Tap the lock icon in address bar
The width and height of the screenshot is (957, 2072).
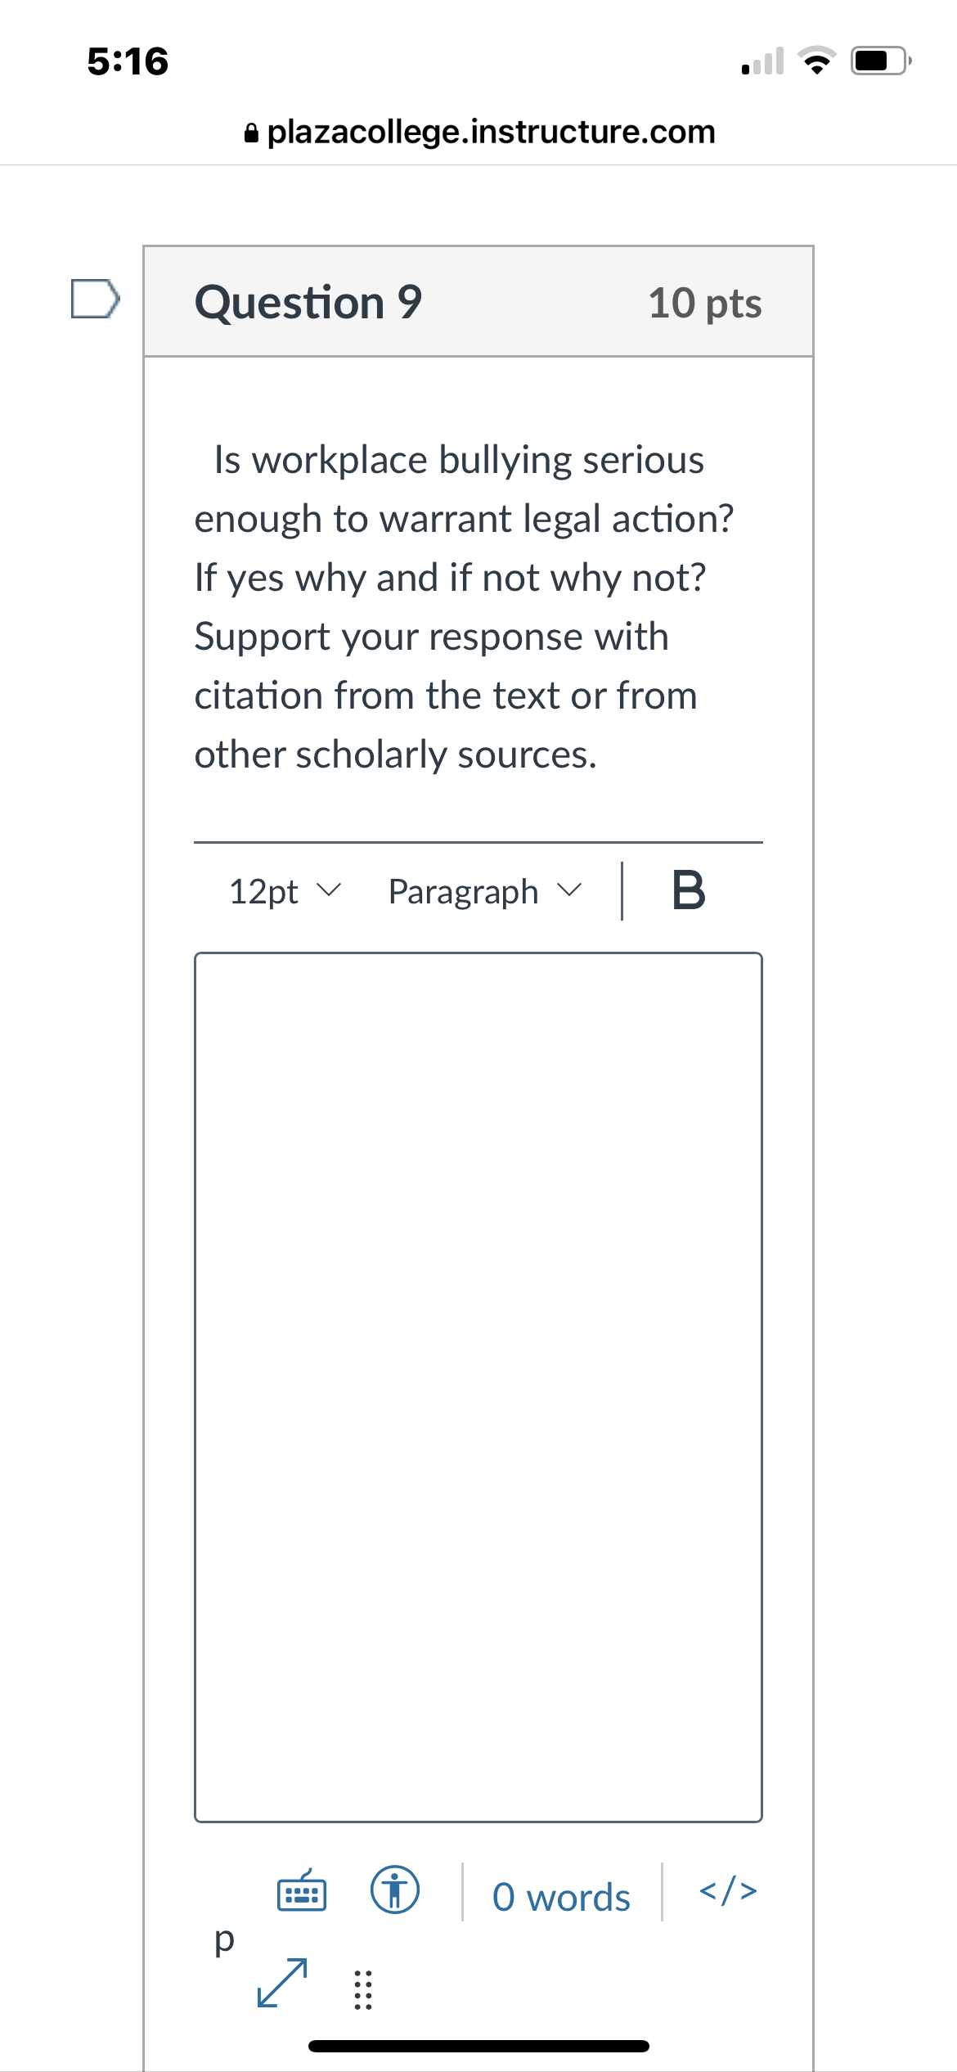point(252,133)
